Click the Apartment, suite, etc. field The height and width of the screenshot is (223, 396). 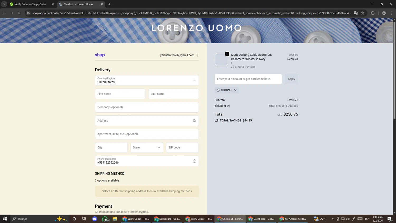point(147,134)
